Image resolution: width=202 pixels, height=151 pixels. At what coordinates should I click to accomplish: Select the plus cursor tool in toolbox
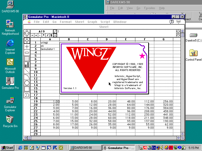[27, 47]
